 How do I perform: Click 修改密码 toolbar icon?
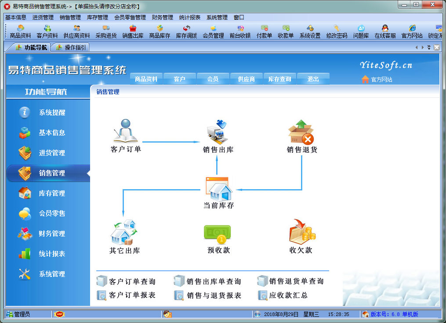coord(337,32)
